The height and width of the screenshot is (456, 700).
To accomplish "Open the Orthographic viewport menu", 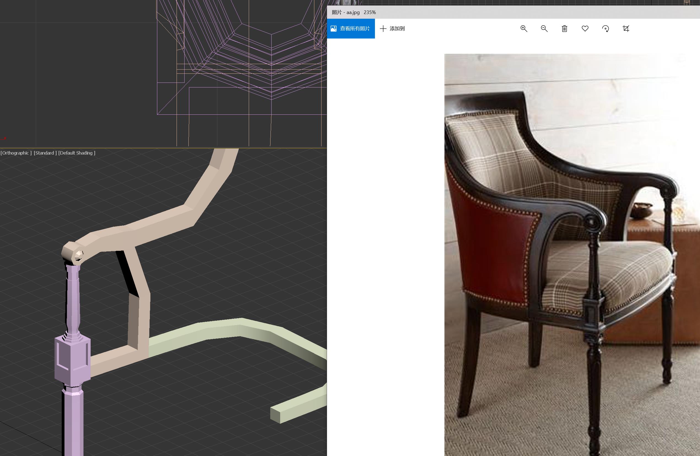I will point(16,153).
